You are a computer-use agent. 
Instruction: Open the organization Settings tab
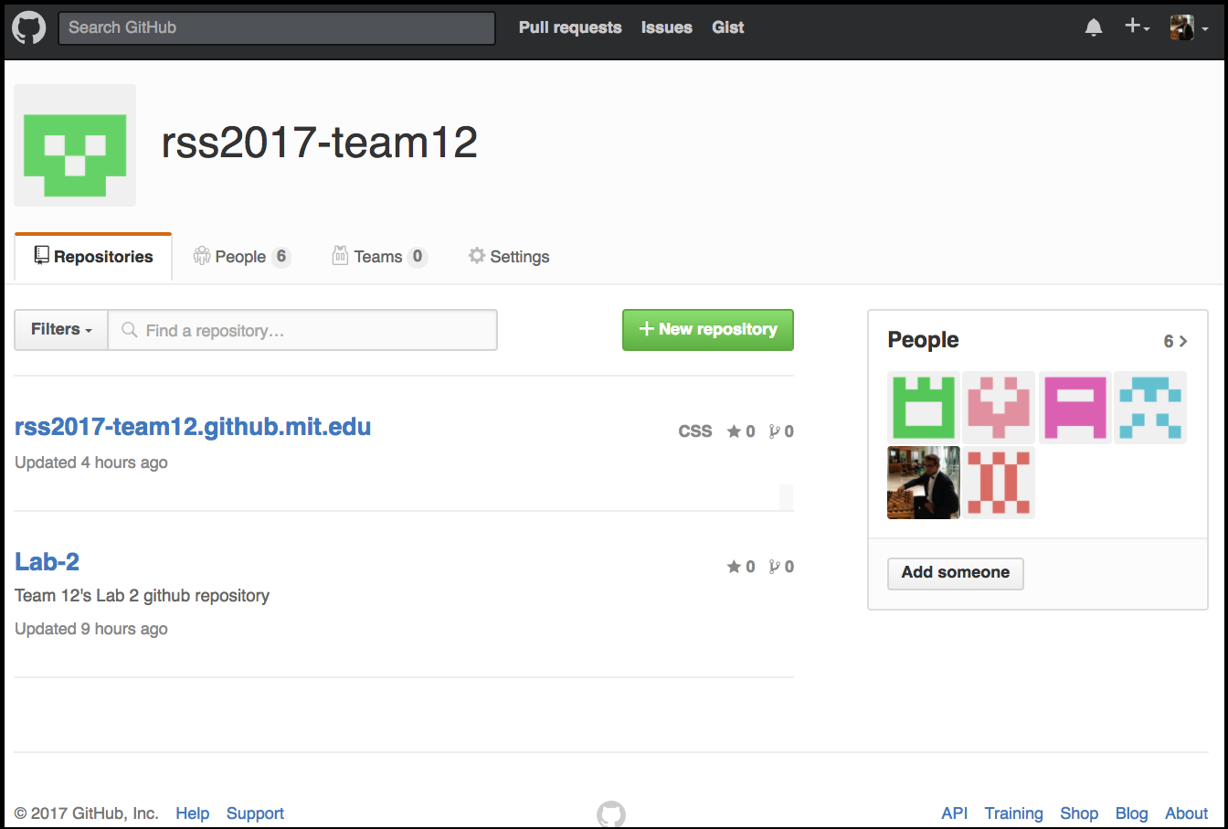pyautogui.click(x=509, y=257)
